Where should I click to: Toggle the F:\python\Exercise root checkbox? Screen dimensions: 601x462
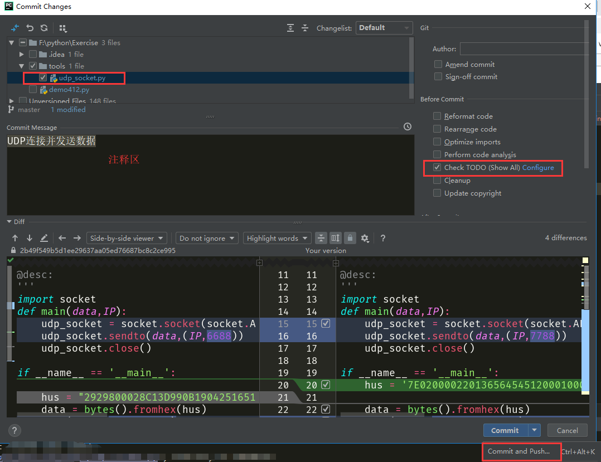[x=23, y=42]
